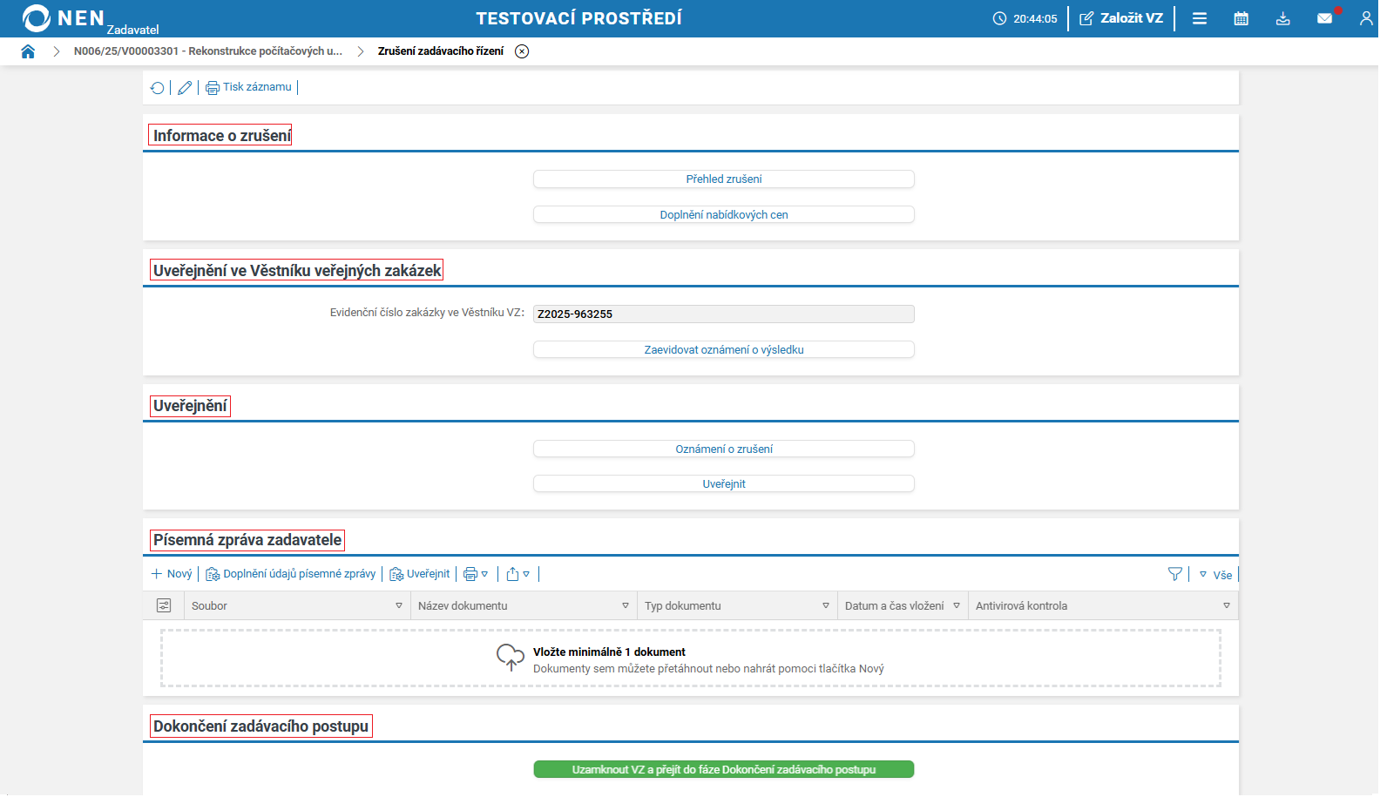Viewport: 1380px width, 797px height.
Task: Open the table column settings icon
Action: (x=164, y=606)
